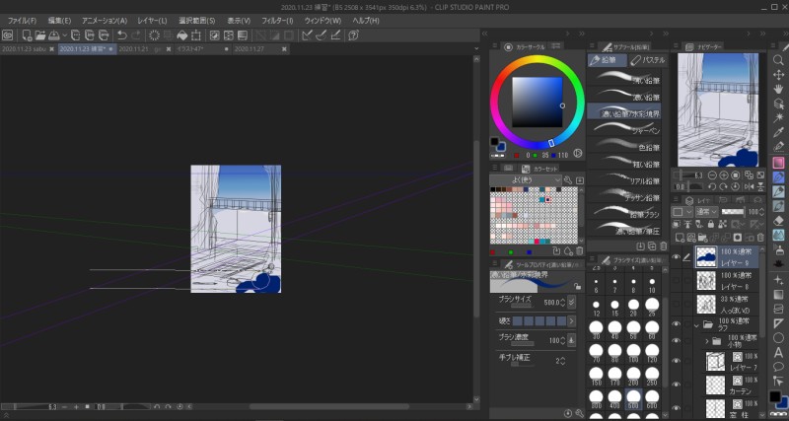The image size is (789, 421).
Task: Click the Lock layer padlock icon
Action: coord(711,225)
